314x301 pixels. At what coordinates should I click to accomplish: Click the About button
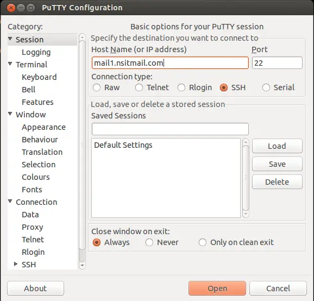tap(35, 289)
